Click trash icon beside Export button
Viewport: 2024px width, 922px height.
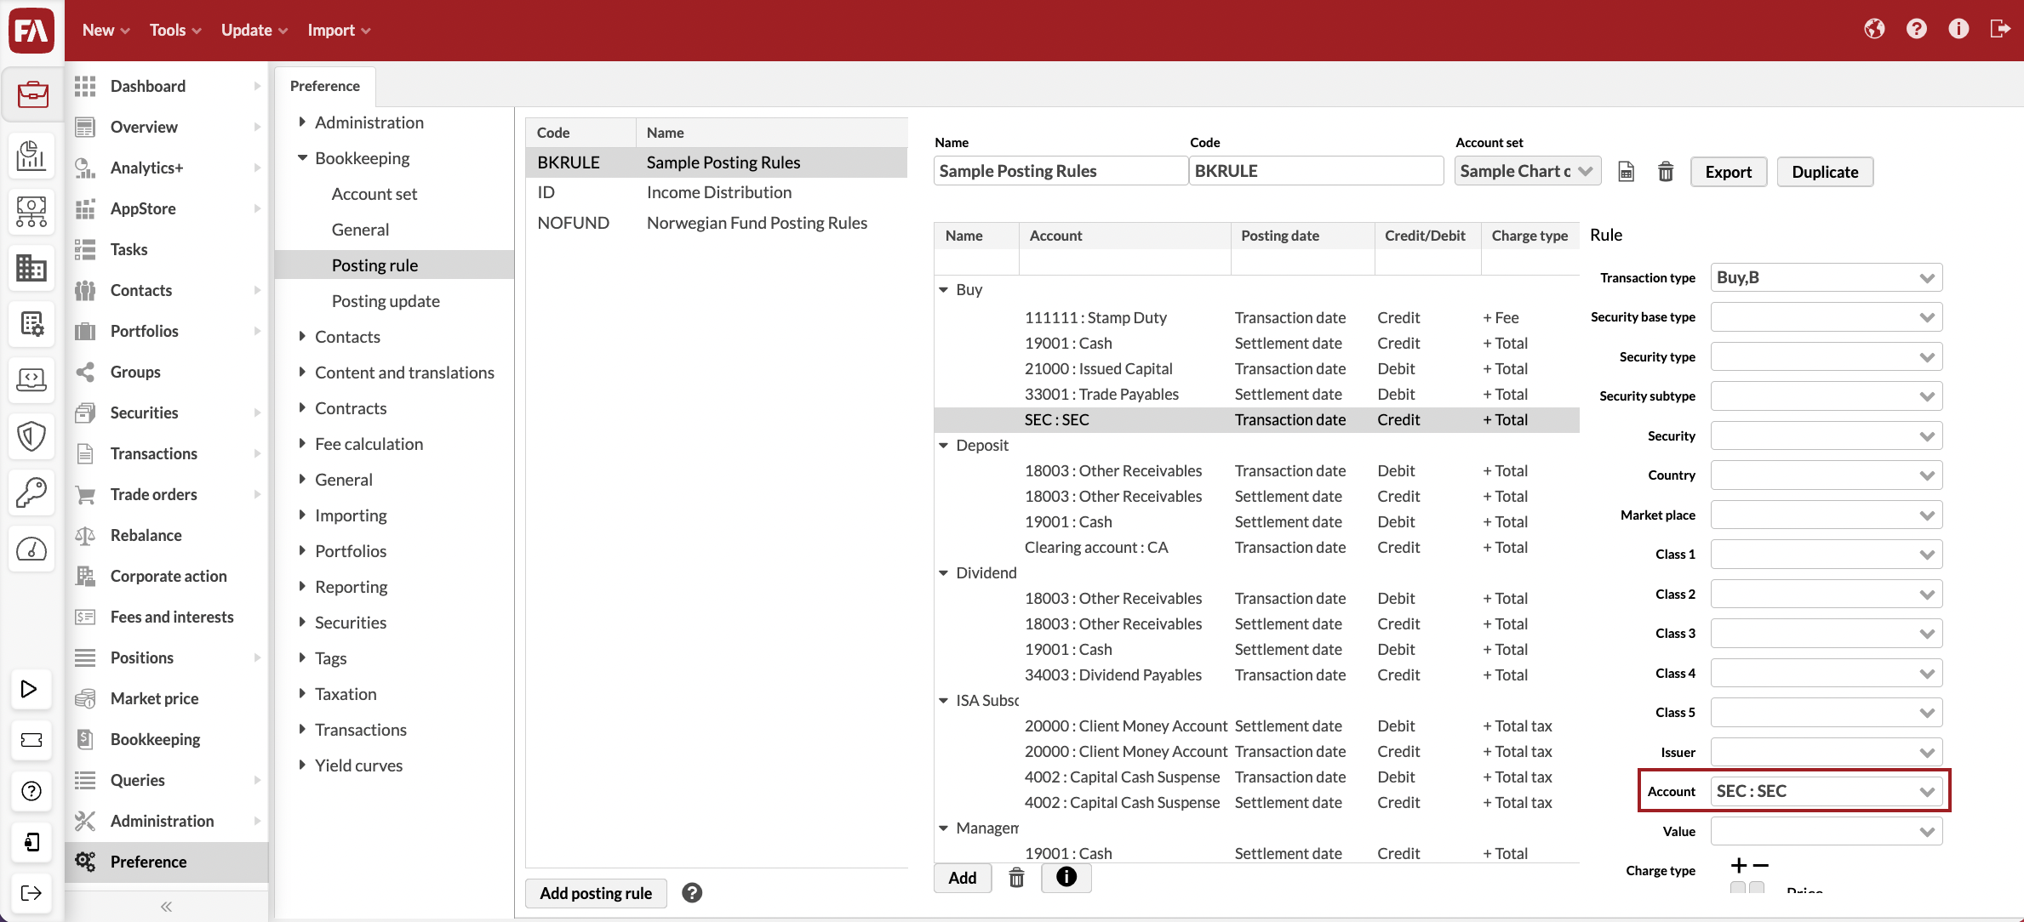coord(1666,172)
